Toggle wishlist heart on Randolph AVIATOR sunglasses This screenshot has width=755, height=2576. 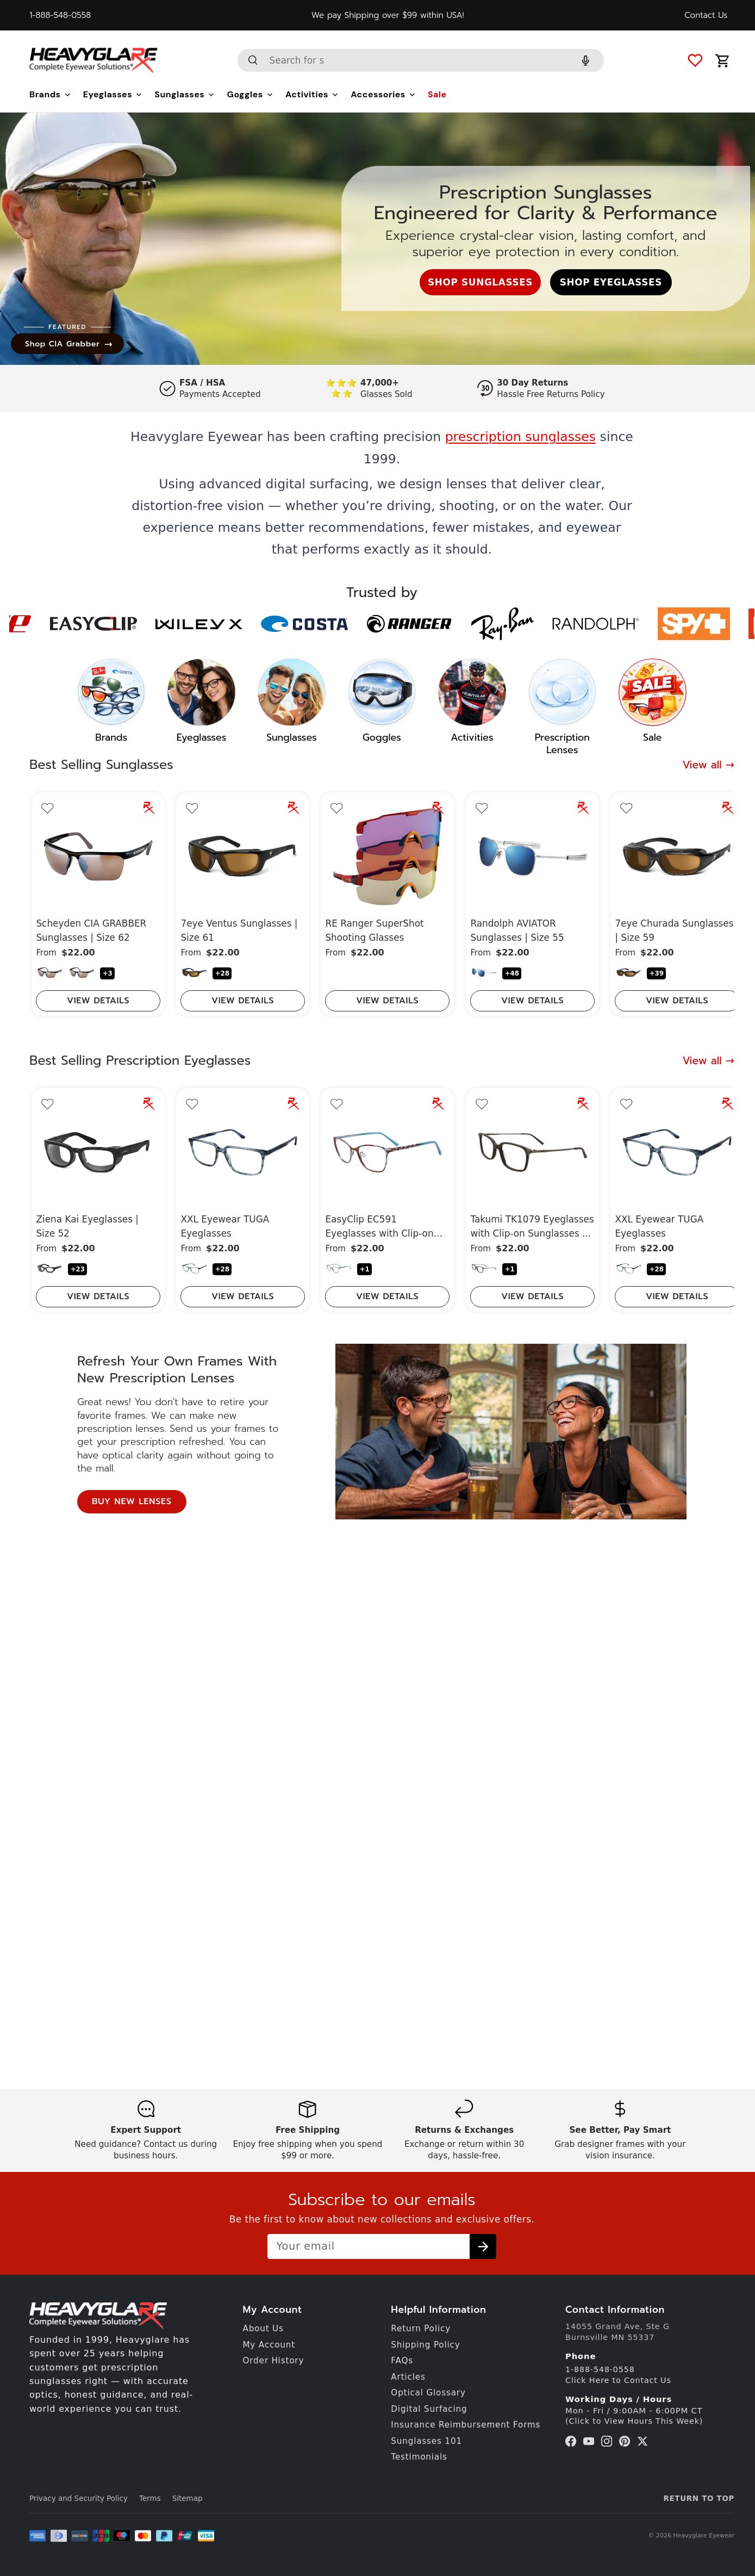click(x=481, y=808)
